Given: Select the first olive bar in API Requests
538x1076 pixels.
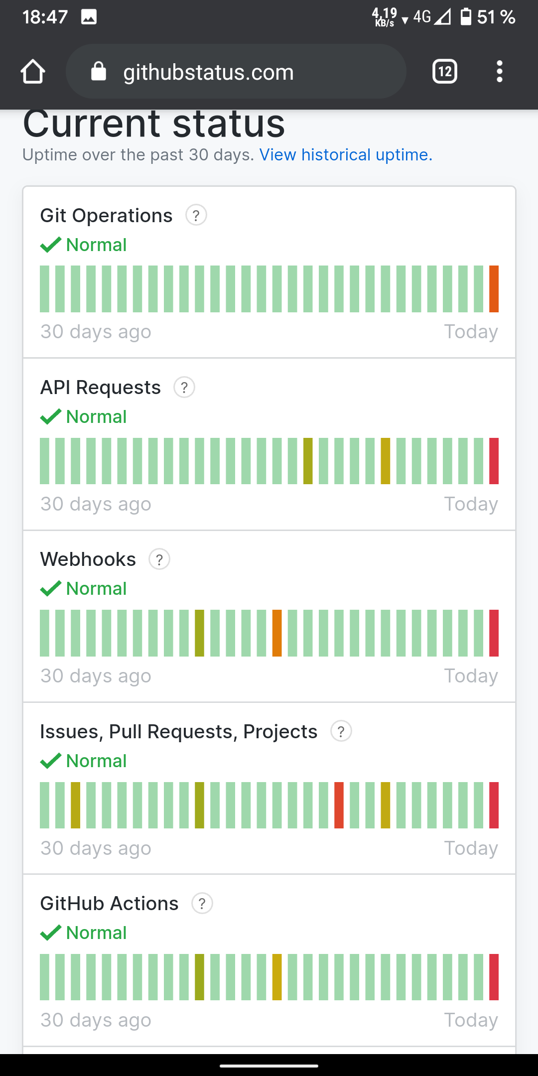Looking at the screenshot, I should (x=308, y=461).
